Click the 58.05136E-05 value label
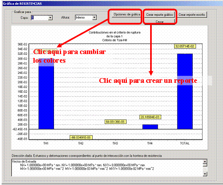Screen dimensions: 223x185 pyautogui.click(x=115, y=122)
